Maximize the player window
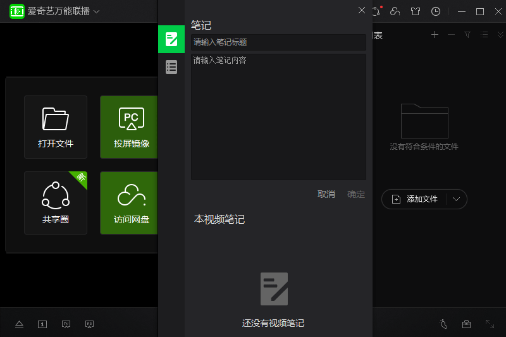Image resolution: width=506 pixels, height=337 pixels. pyautogui.click(x=480, y=11)
